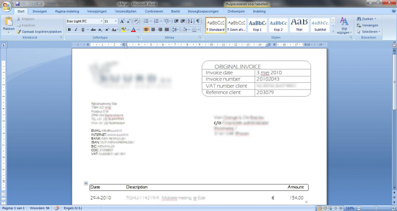Toggle bold formatting

coord(69,29)
